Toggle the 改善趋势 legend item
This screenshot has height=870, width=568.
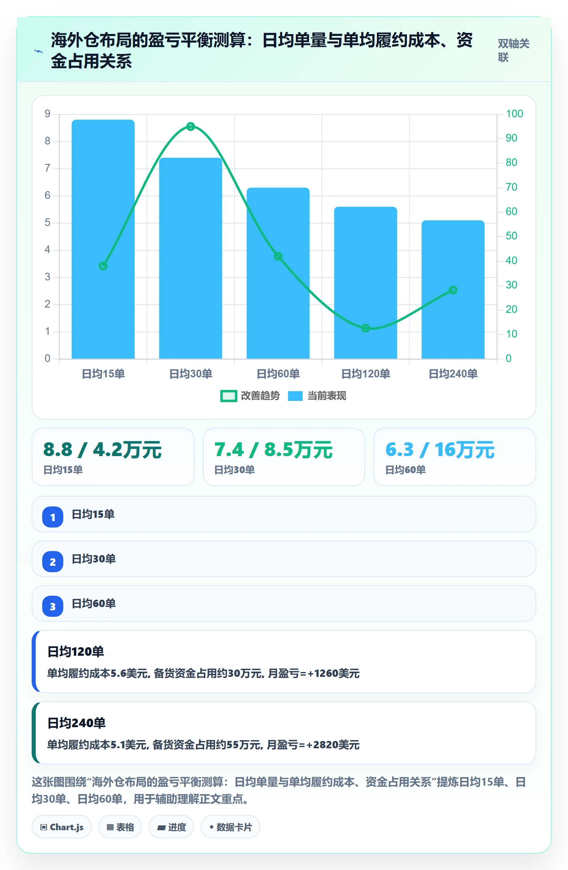pos(250,396)
